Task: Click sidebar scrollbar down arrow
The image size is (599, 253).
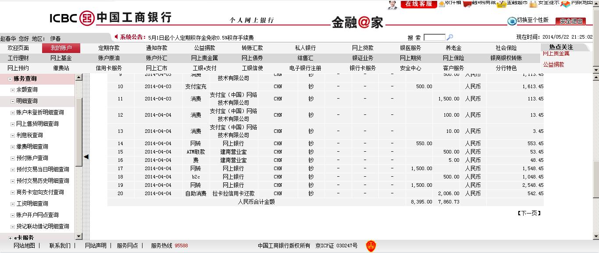Action: [79, 236]
